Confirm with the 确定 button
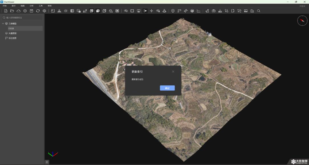 click(x=167, y=88)
